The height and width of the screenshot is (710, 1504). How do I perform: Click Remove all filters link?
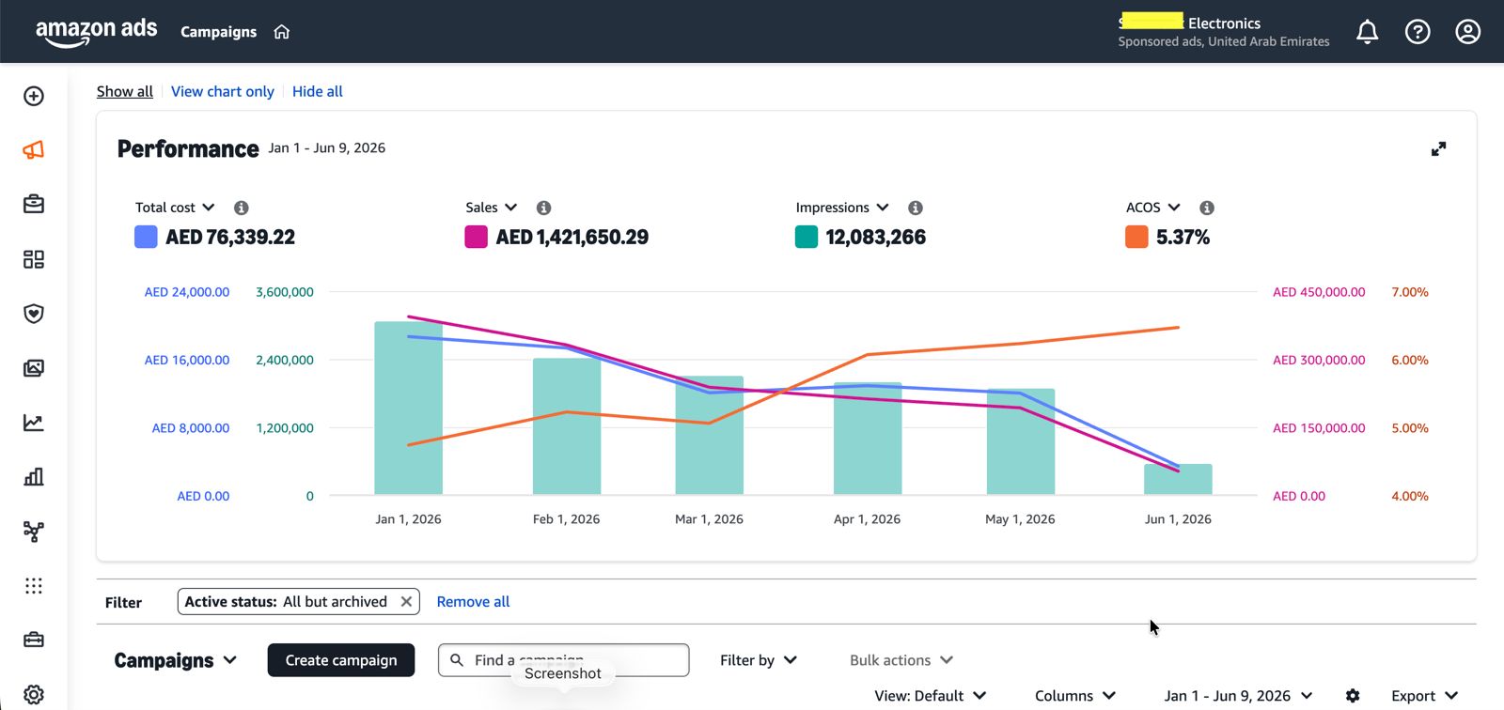pos(473,602)
